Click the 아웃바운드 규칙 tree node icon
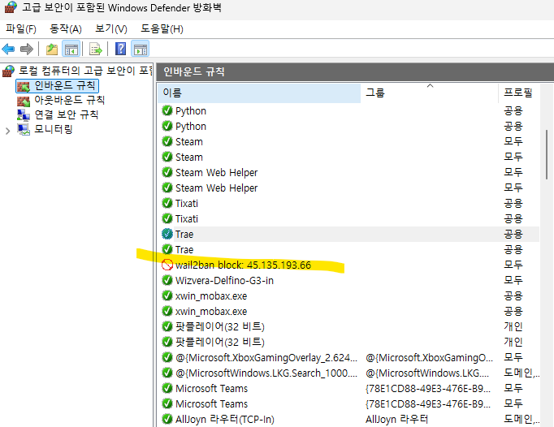The height and width of the screenshot is (427, 554). (x=24, y=101)
